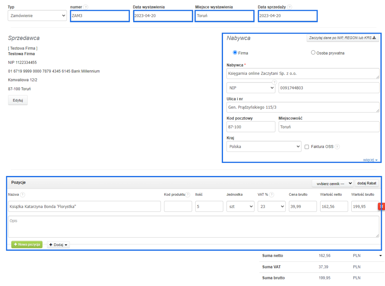Viewport: 385px width, 286px height.
Task: Focus the Ulica i nr address field
Action: [x=303, y=107]
